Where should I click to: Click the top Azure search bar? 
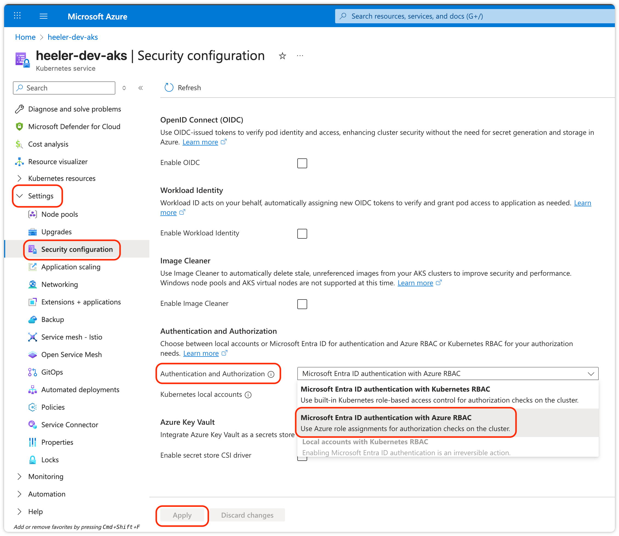[x=475, y=16]
